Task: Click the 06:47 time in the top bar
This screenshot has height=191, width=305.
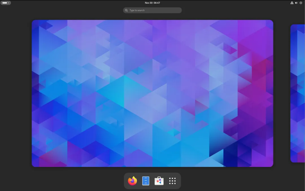Action: tap(157, 3)
